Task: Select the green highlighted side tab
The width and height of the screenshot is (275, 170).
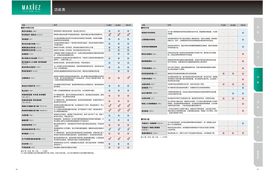Action: 258,80
